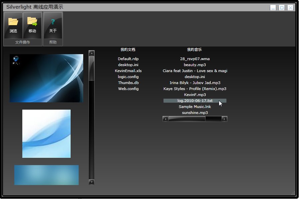
Task: Select highlighted log.2010-06-17.txt file
Action: (x=195, y=101)
